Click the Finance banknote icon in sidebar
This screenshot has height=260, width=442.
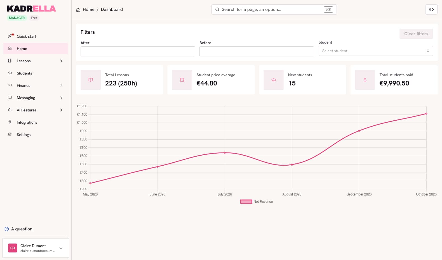[x=10, y=85]
